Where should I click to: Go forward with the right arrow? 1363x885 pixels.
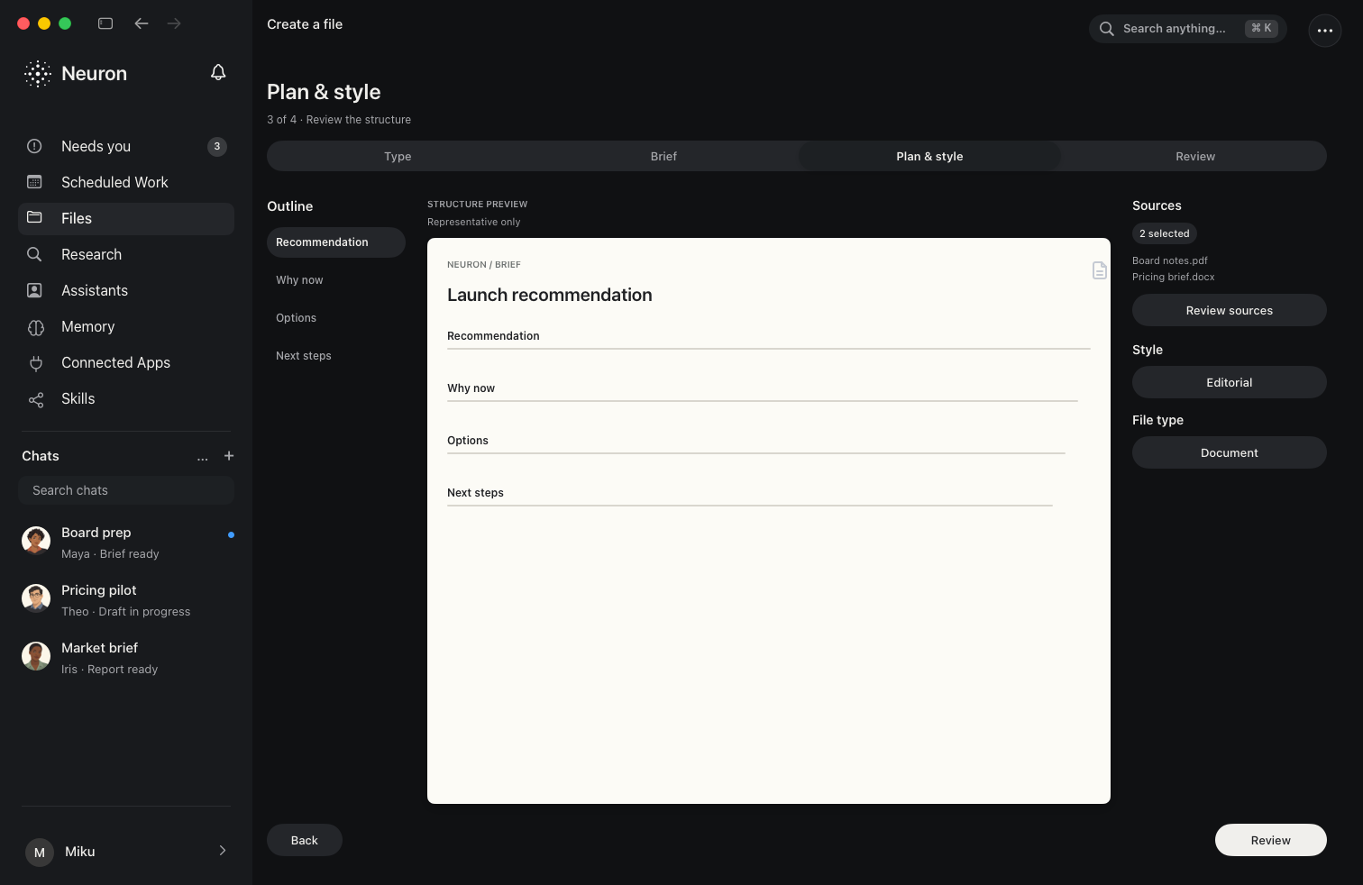(x=174, y=23)
